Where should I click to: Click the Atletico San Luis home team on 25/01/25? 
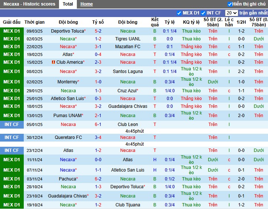pyautogui.click(x=68, y=99)
